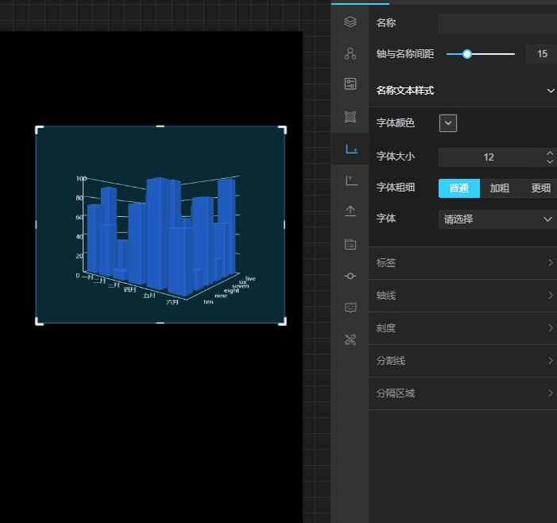Click the 字体大小 field showing 12

click(489, 157)
